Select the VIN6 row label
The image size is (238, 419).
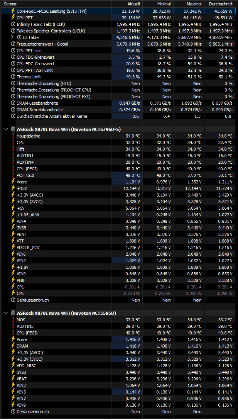(21, 254)
